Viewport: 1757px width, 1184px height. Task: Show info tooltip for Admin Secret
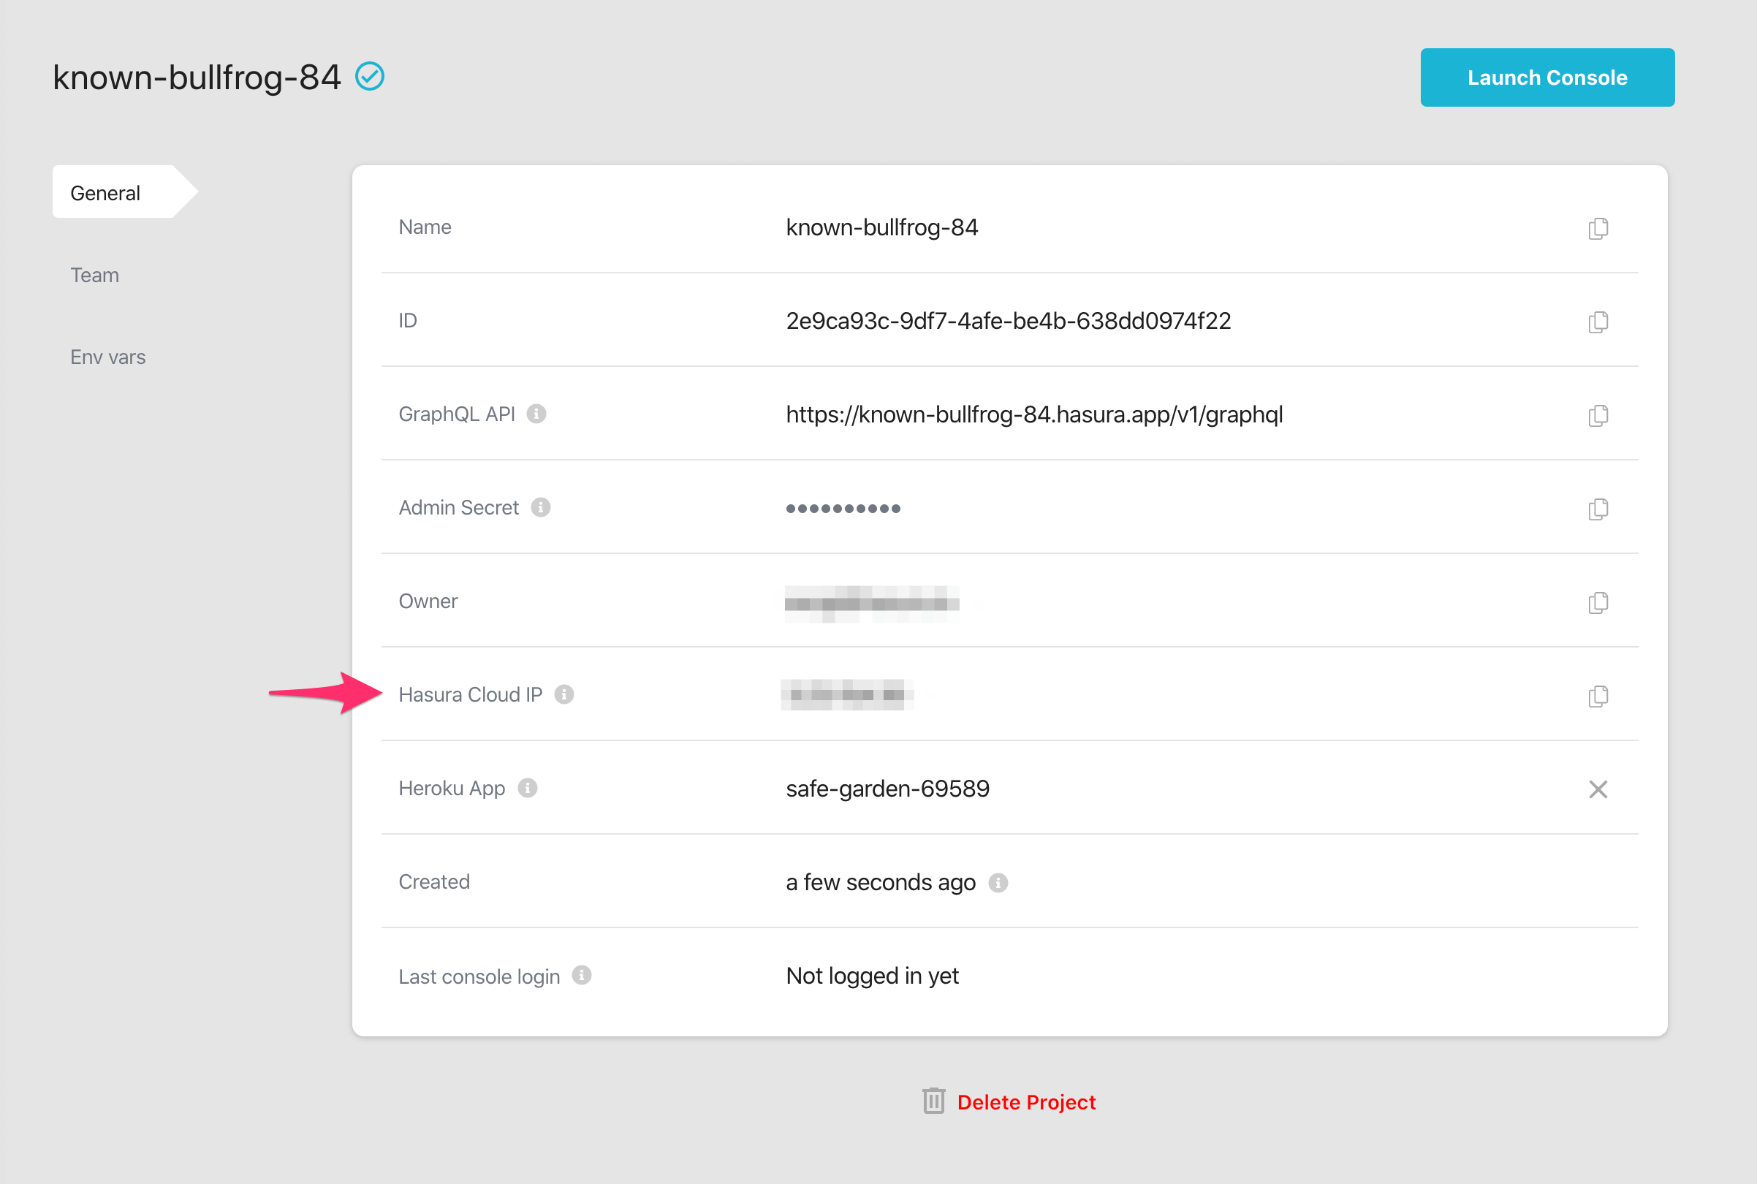point(541,507)
